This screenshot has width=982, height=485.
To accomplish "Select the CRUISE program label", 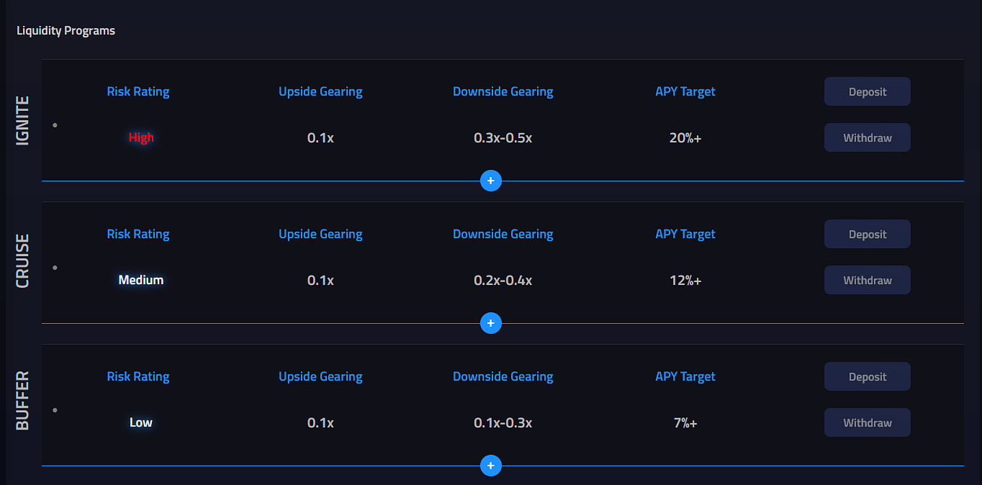I will (22, 261).
